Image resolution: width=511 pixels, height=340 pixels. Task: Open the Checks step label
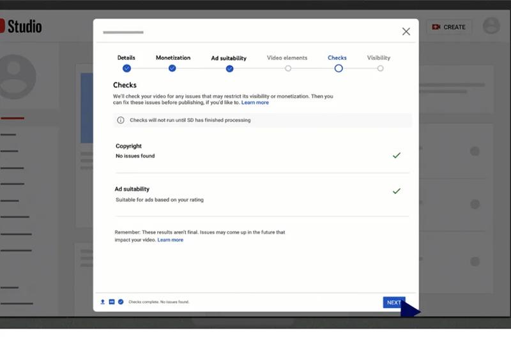(x=337, y=58)
